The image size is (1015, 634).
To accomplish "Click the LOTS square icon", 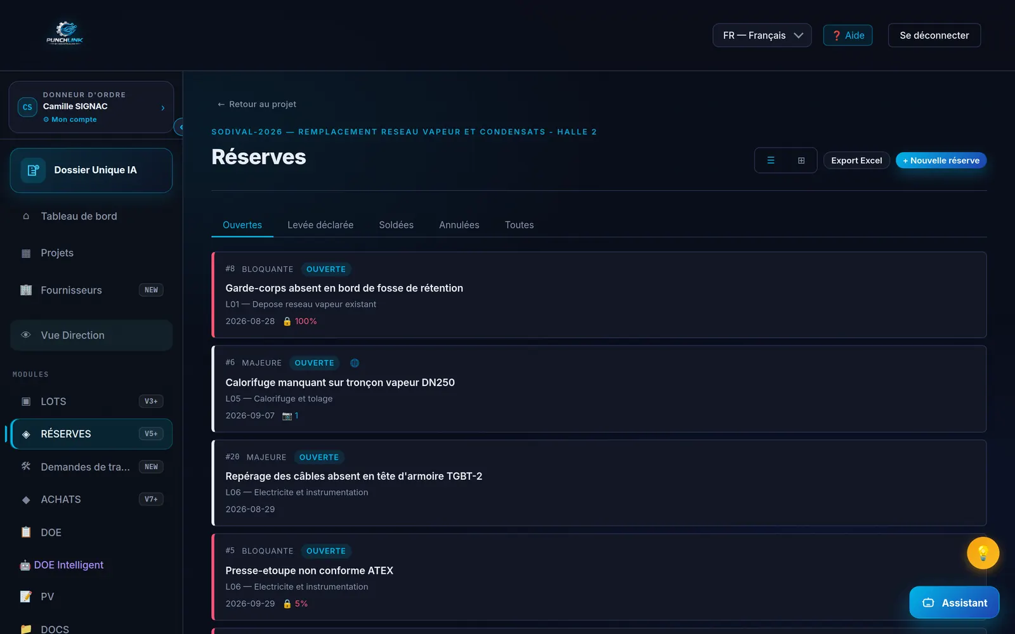I will [x=26, y=401].
